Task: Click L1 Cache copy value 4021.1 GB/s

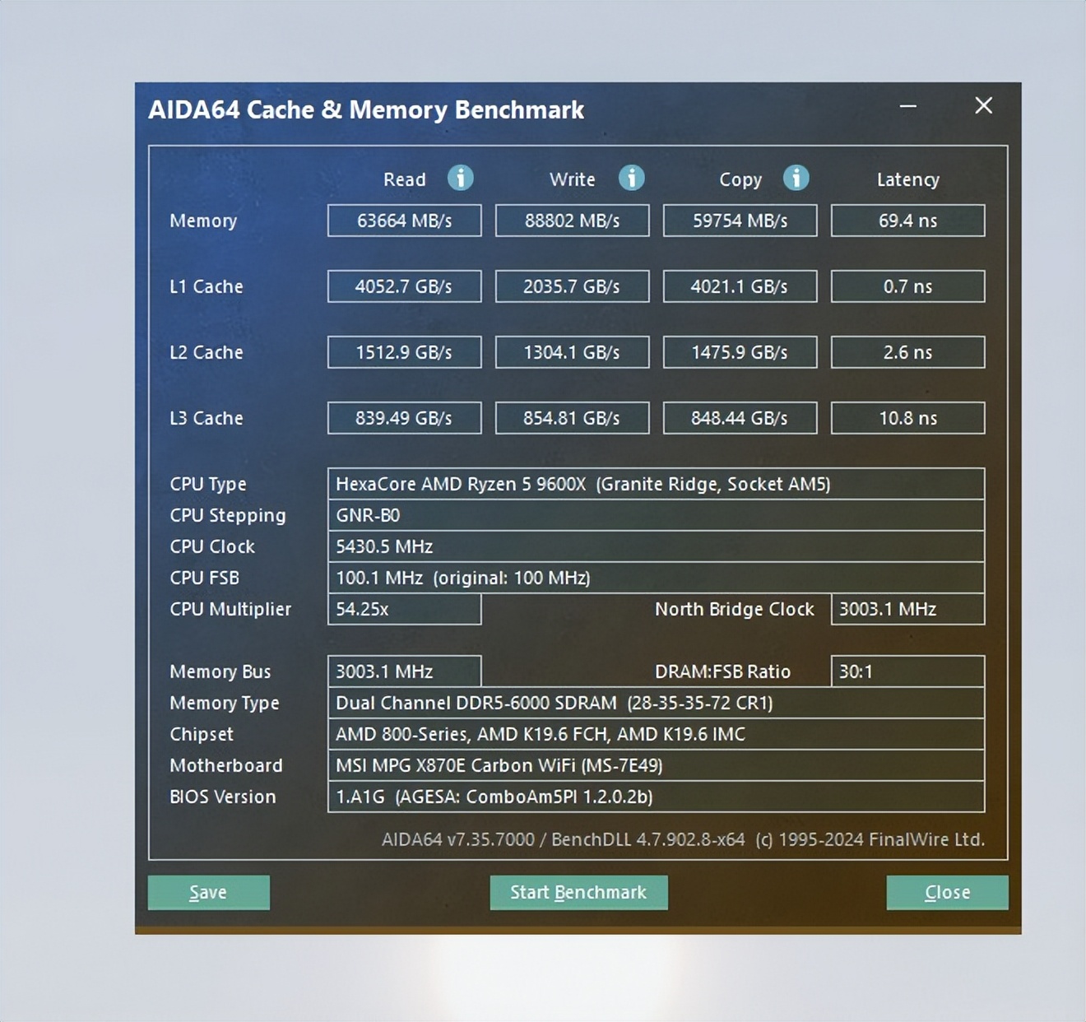Action: click(740, 286)
